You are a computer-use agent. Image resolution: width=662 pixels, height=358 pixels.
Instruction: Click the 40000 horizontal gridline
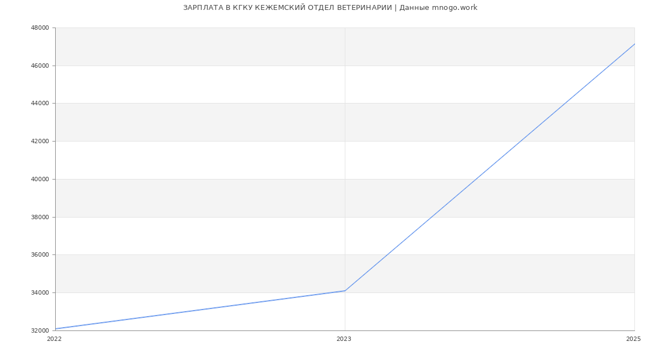(221, 179)
